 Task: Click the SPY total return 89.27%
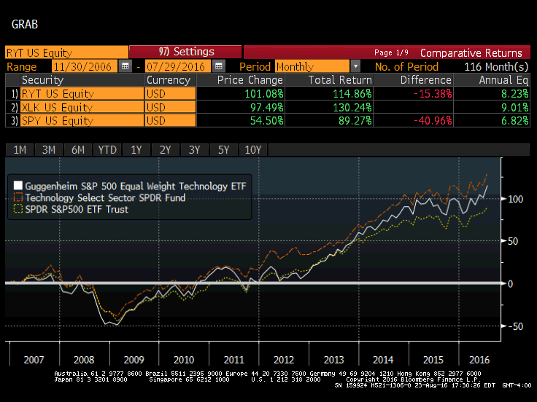pyautogui.click(x=355, y=121)
